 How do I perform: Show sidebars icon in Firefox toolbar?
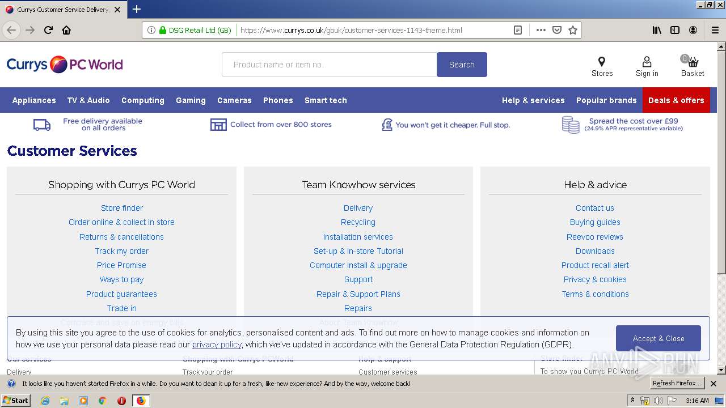coord(675,30)
